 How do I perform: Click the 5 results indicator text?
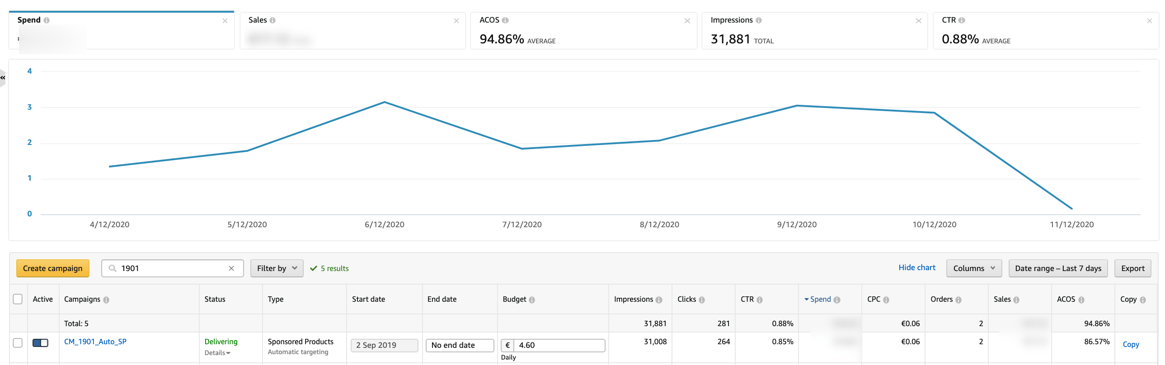coord(334,269)
